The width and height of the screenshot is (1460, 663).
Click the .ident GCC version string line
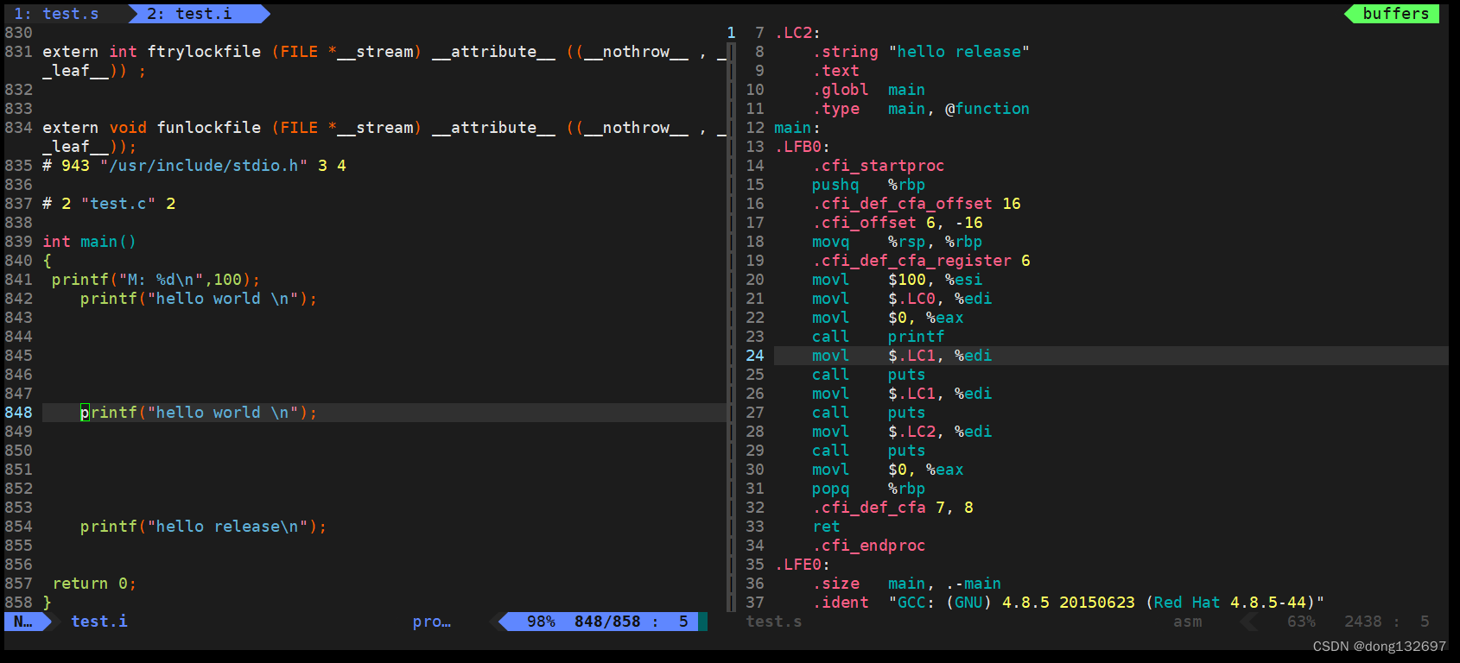(1068, 603)
